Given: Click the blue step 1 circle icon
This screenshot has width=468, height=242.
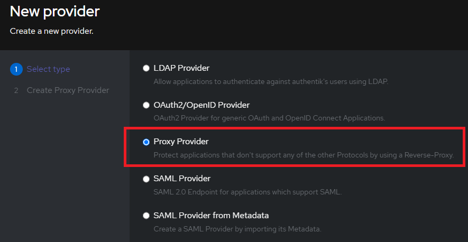Looking at the screenshot, I should coord(16,69).
